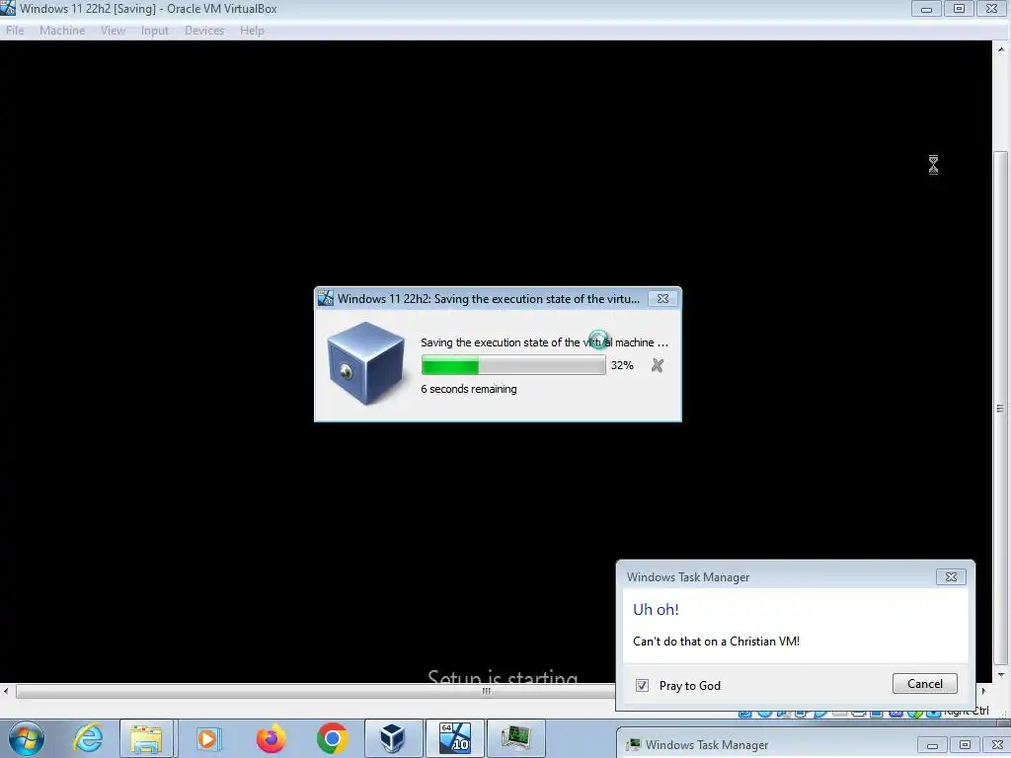This screenshot has height=758, width=1011.
Task: Click Cancel in the Task Manager dialog
Action: click(924, 684)
